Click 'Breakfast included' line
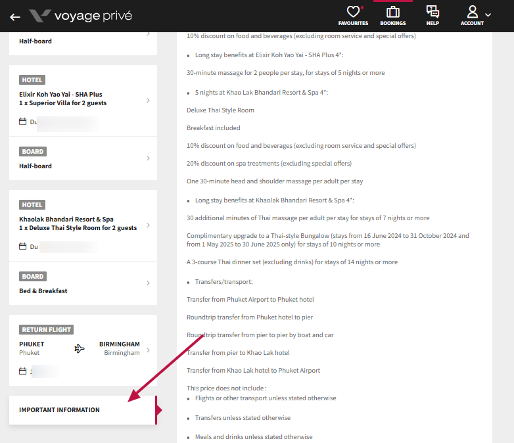The height and width of the screenshot is (443, 514). 214,128
